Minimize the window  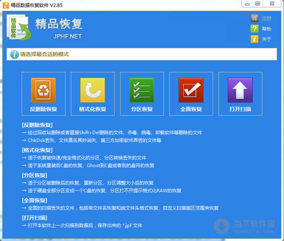coord(247,4)
